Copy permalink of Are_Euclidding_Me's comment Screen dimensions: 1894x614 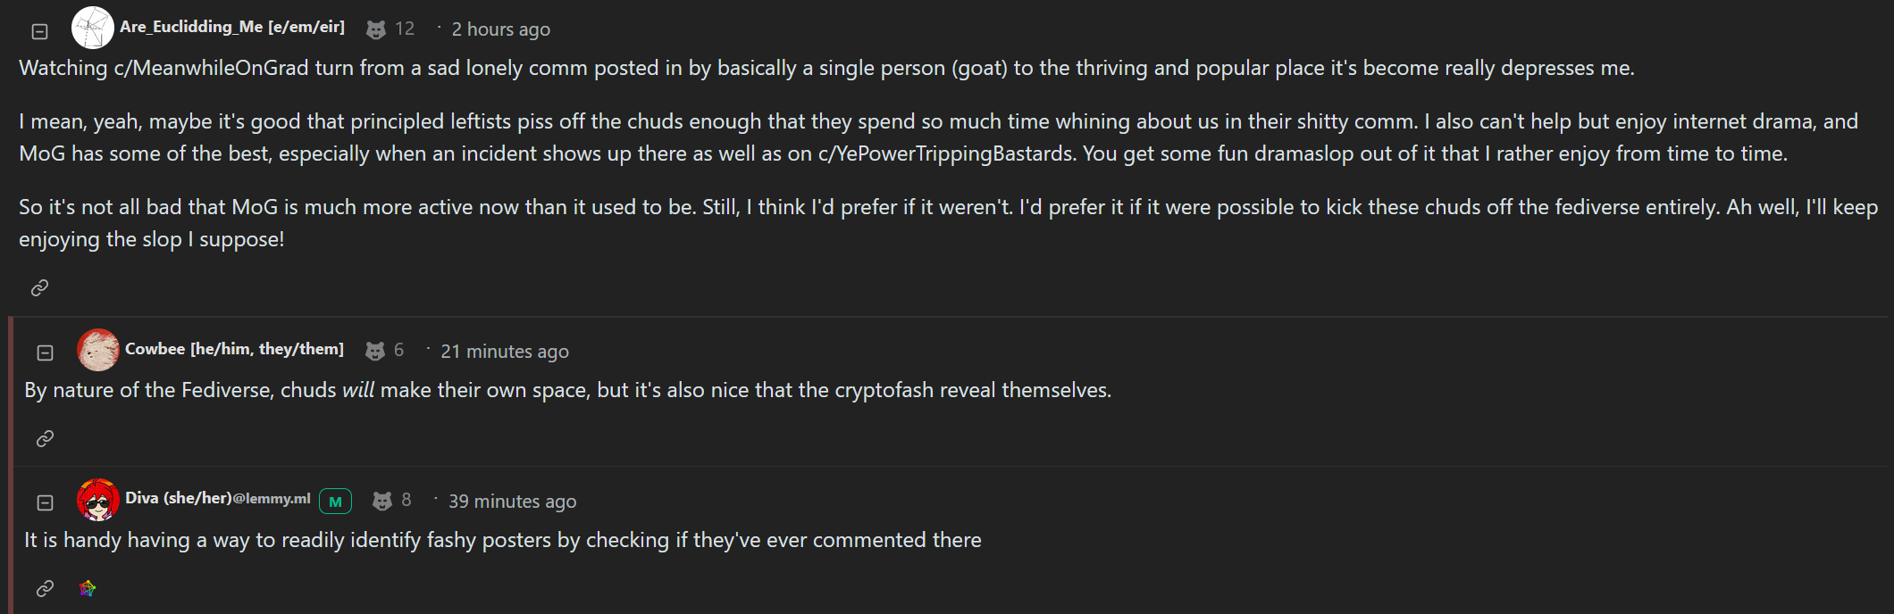pos(39,287)
